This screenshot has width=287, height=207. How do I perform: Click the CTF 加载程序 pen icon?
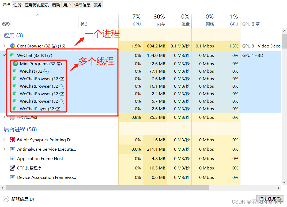(12, 168)
